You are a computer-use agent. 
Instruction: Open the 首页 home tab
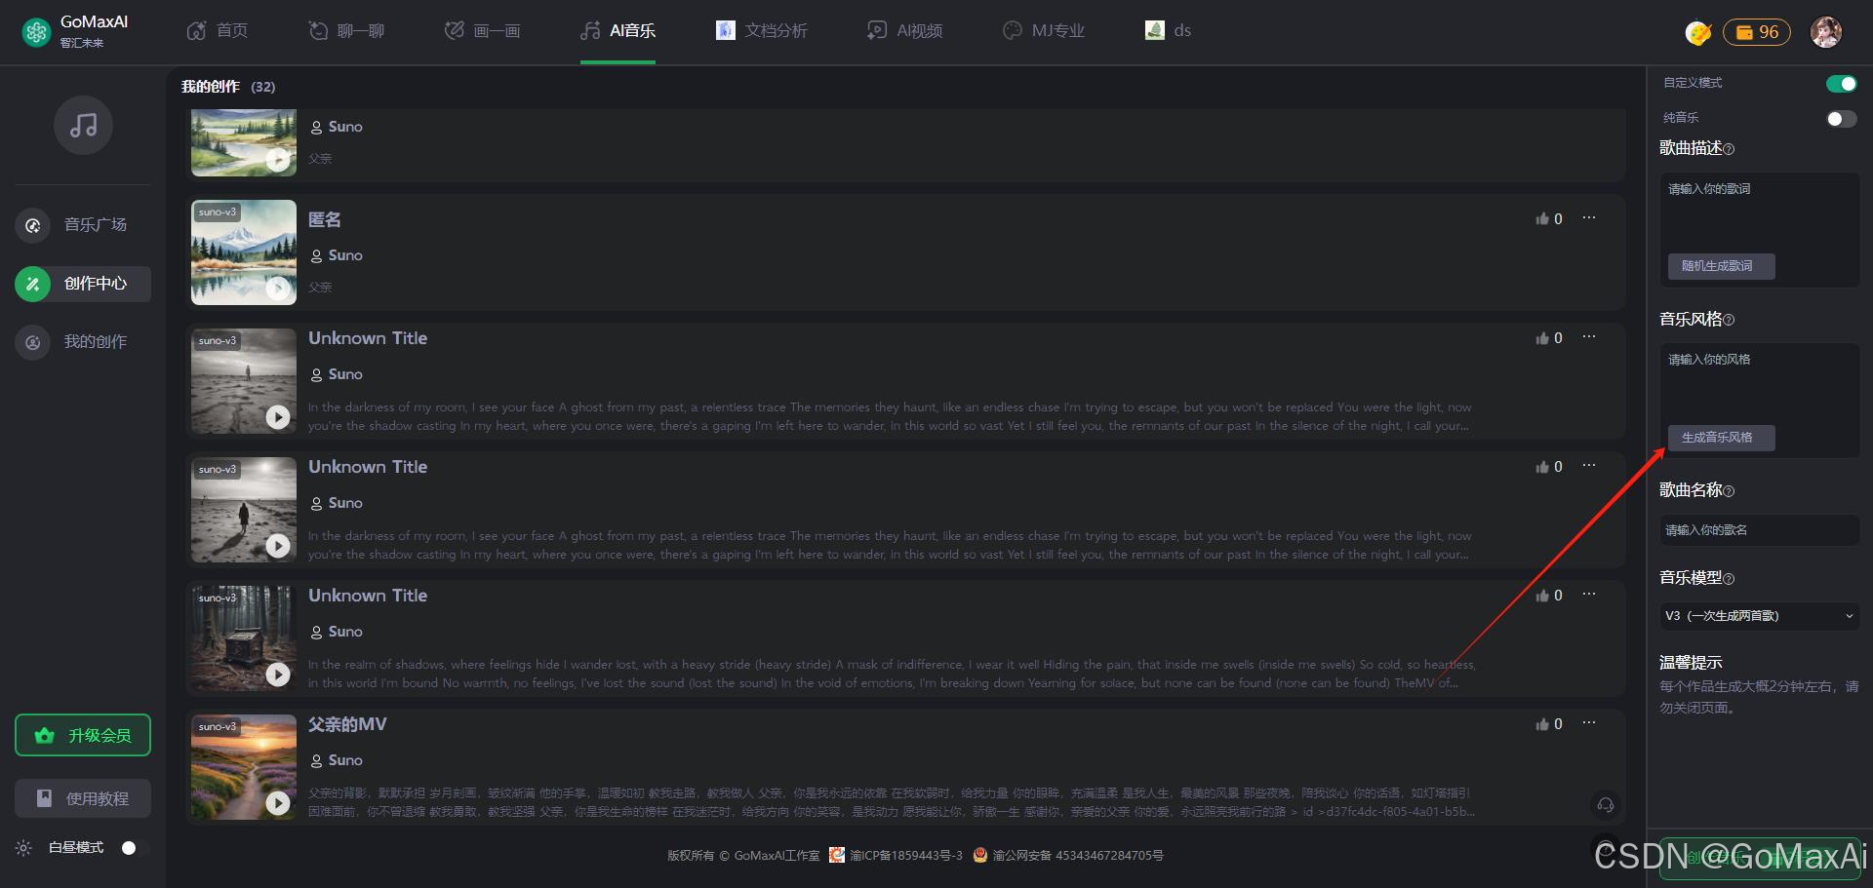217,31
